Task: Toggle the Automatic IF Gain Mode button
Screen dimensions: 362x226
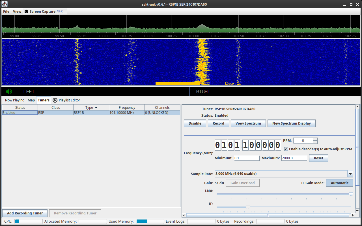Action: (x=339, y=183)
